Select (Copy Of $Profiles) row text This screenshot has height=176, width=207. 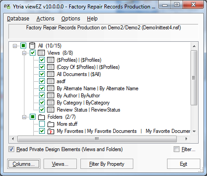(x=88, y=67)
